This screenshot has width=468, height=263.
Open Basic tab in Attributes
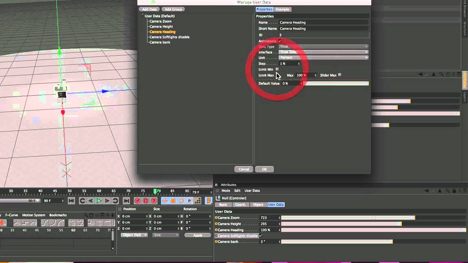coord(223,205)
